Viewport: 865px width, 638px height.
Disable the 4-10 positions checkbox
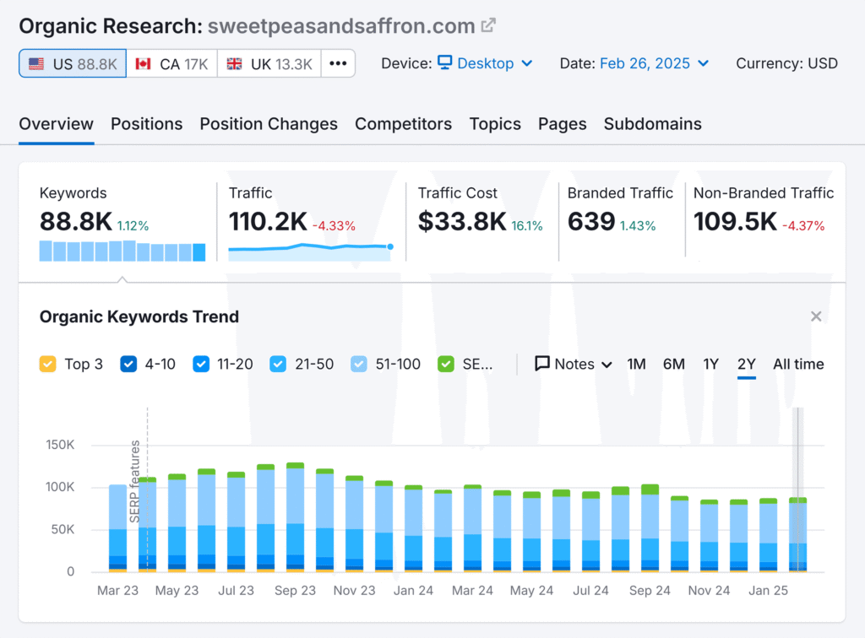click(128, 364)
